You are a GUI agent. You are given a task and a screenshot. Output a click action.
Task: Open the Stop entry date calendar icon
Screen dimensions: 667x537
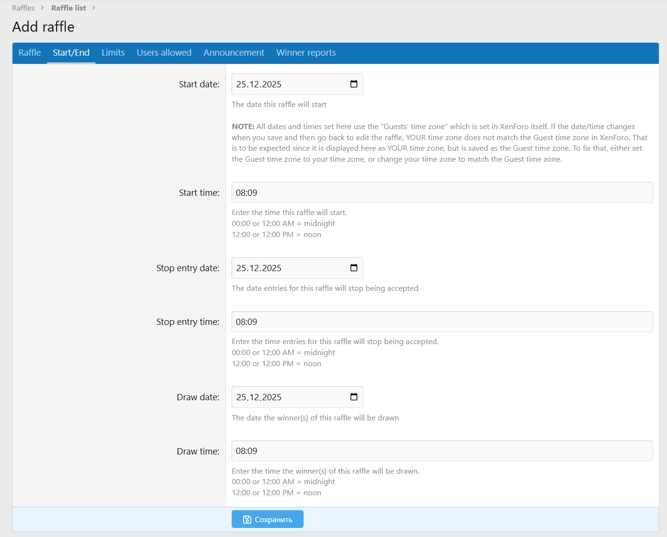[354, 268]
